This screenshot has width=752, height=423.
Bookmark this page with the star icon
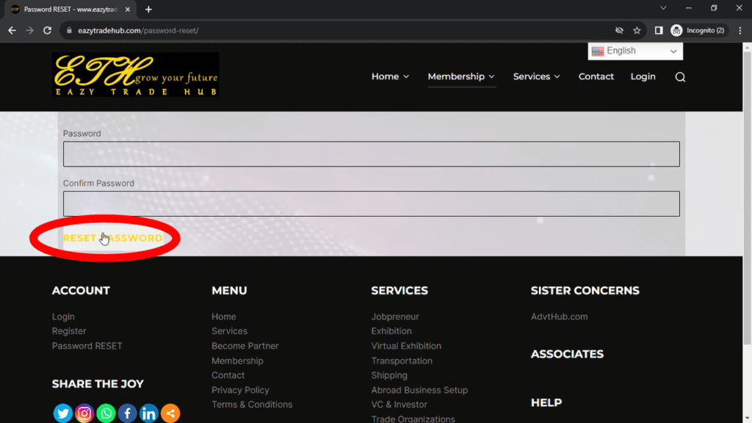(637, 30)
